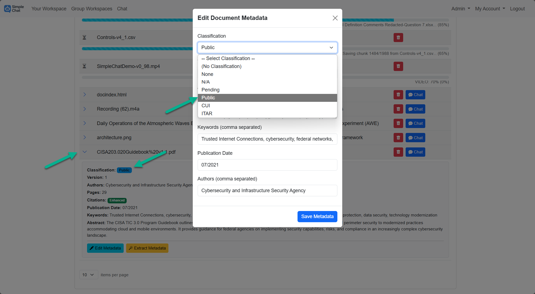Click the trash icon for Daily Operations document

[398, 123]
